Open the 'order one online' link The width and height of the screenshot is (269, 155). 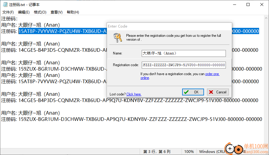coord(212,74)
